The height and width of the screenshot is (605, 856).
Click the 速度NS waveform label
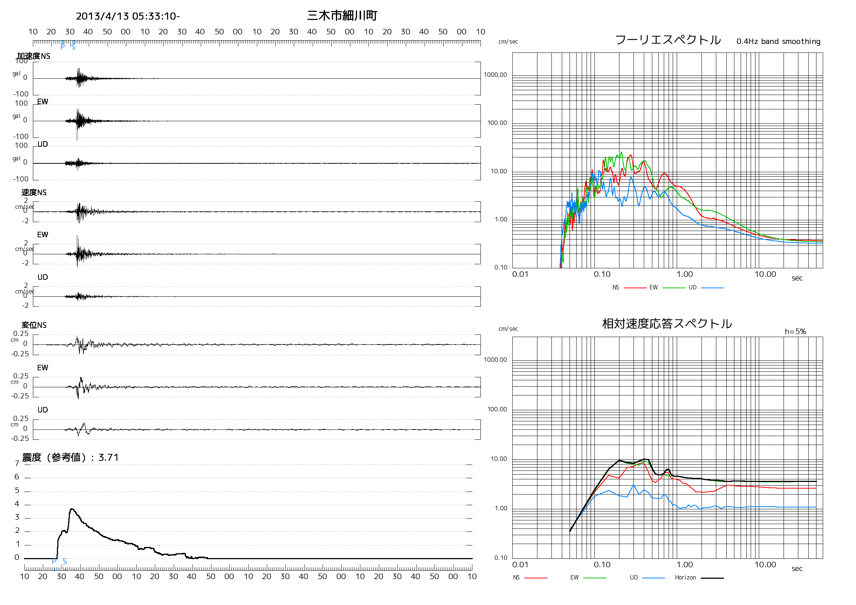pyautogui.click(x=34, y=192)
